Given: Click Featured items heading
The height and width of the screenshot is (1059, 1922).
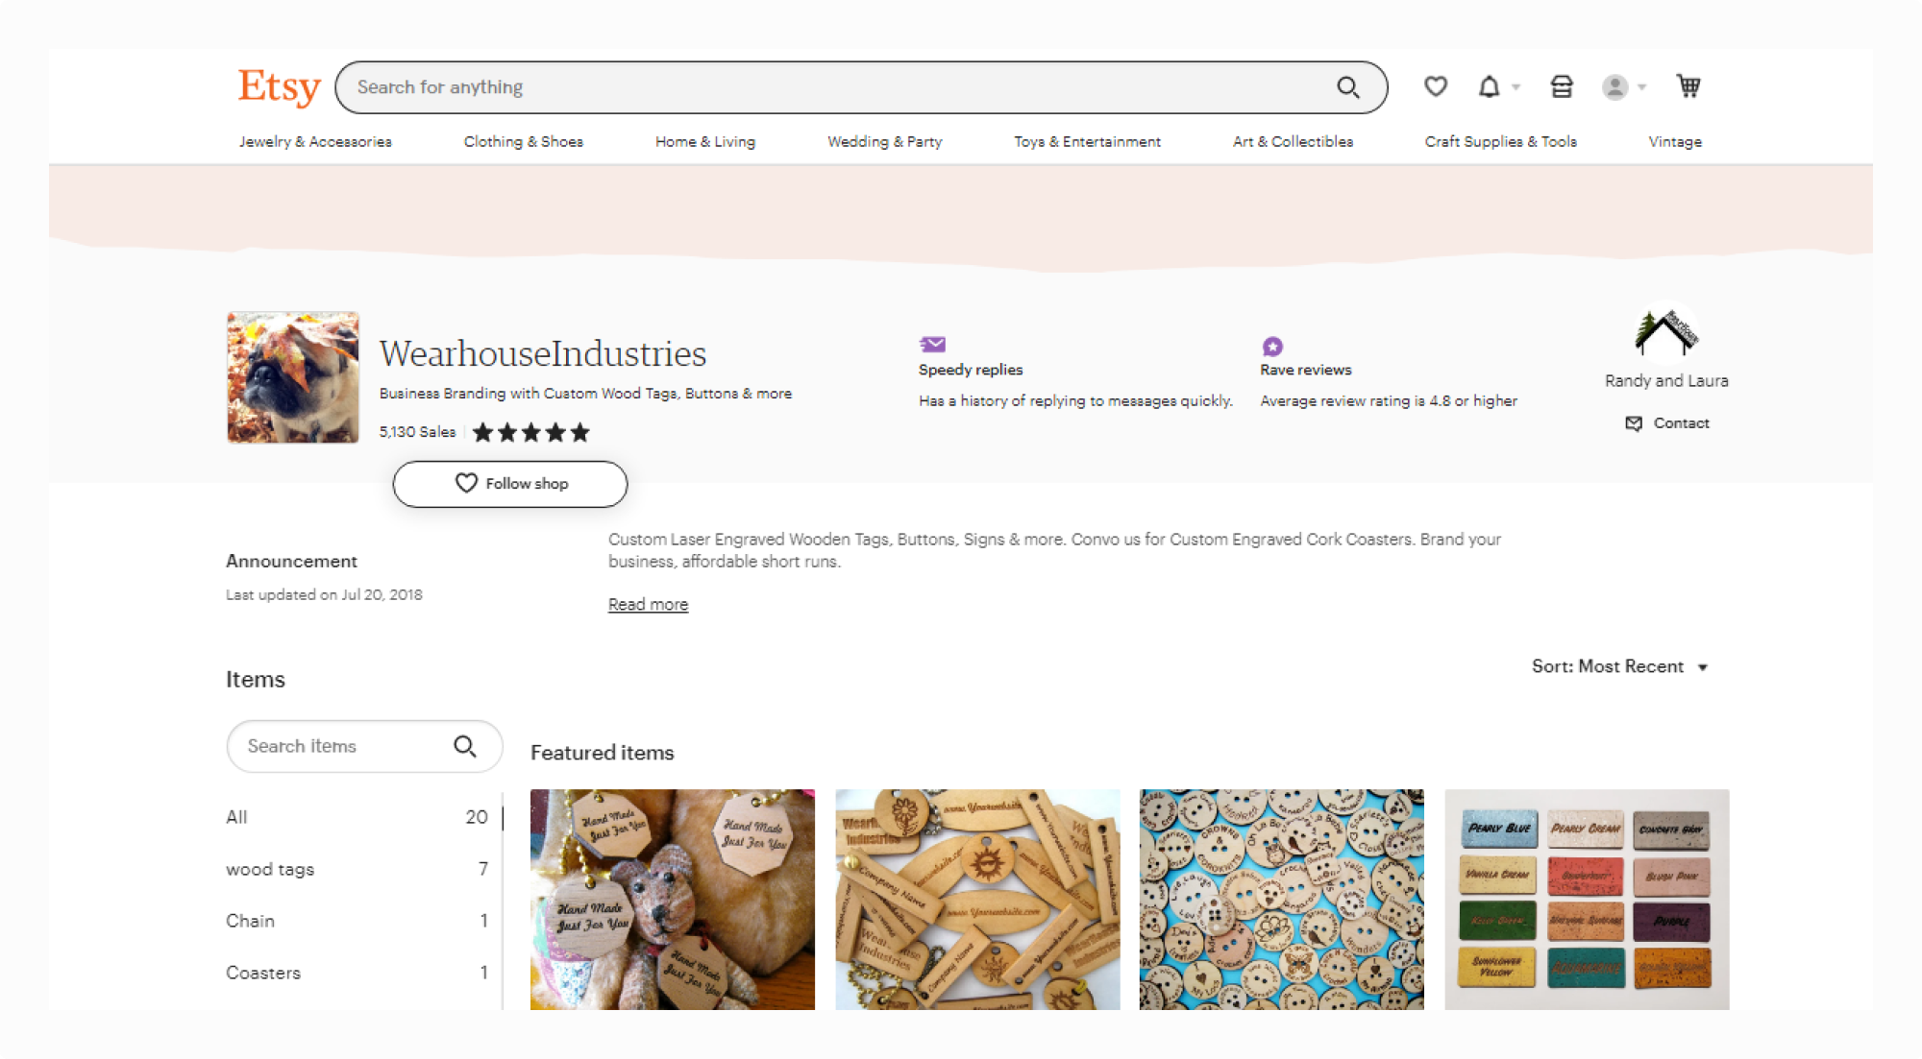Looking at the screenshot, I should pyautogui.click(x=603, y=753).
